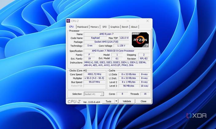Screen dimensions: 216x129
Task: Open the Socket #1 selection dropdown
Action: pos(94,94)
